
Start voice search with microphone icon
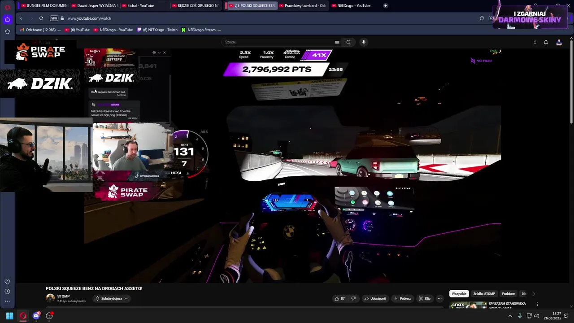364,42
